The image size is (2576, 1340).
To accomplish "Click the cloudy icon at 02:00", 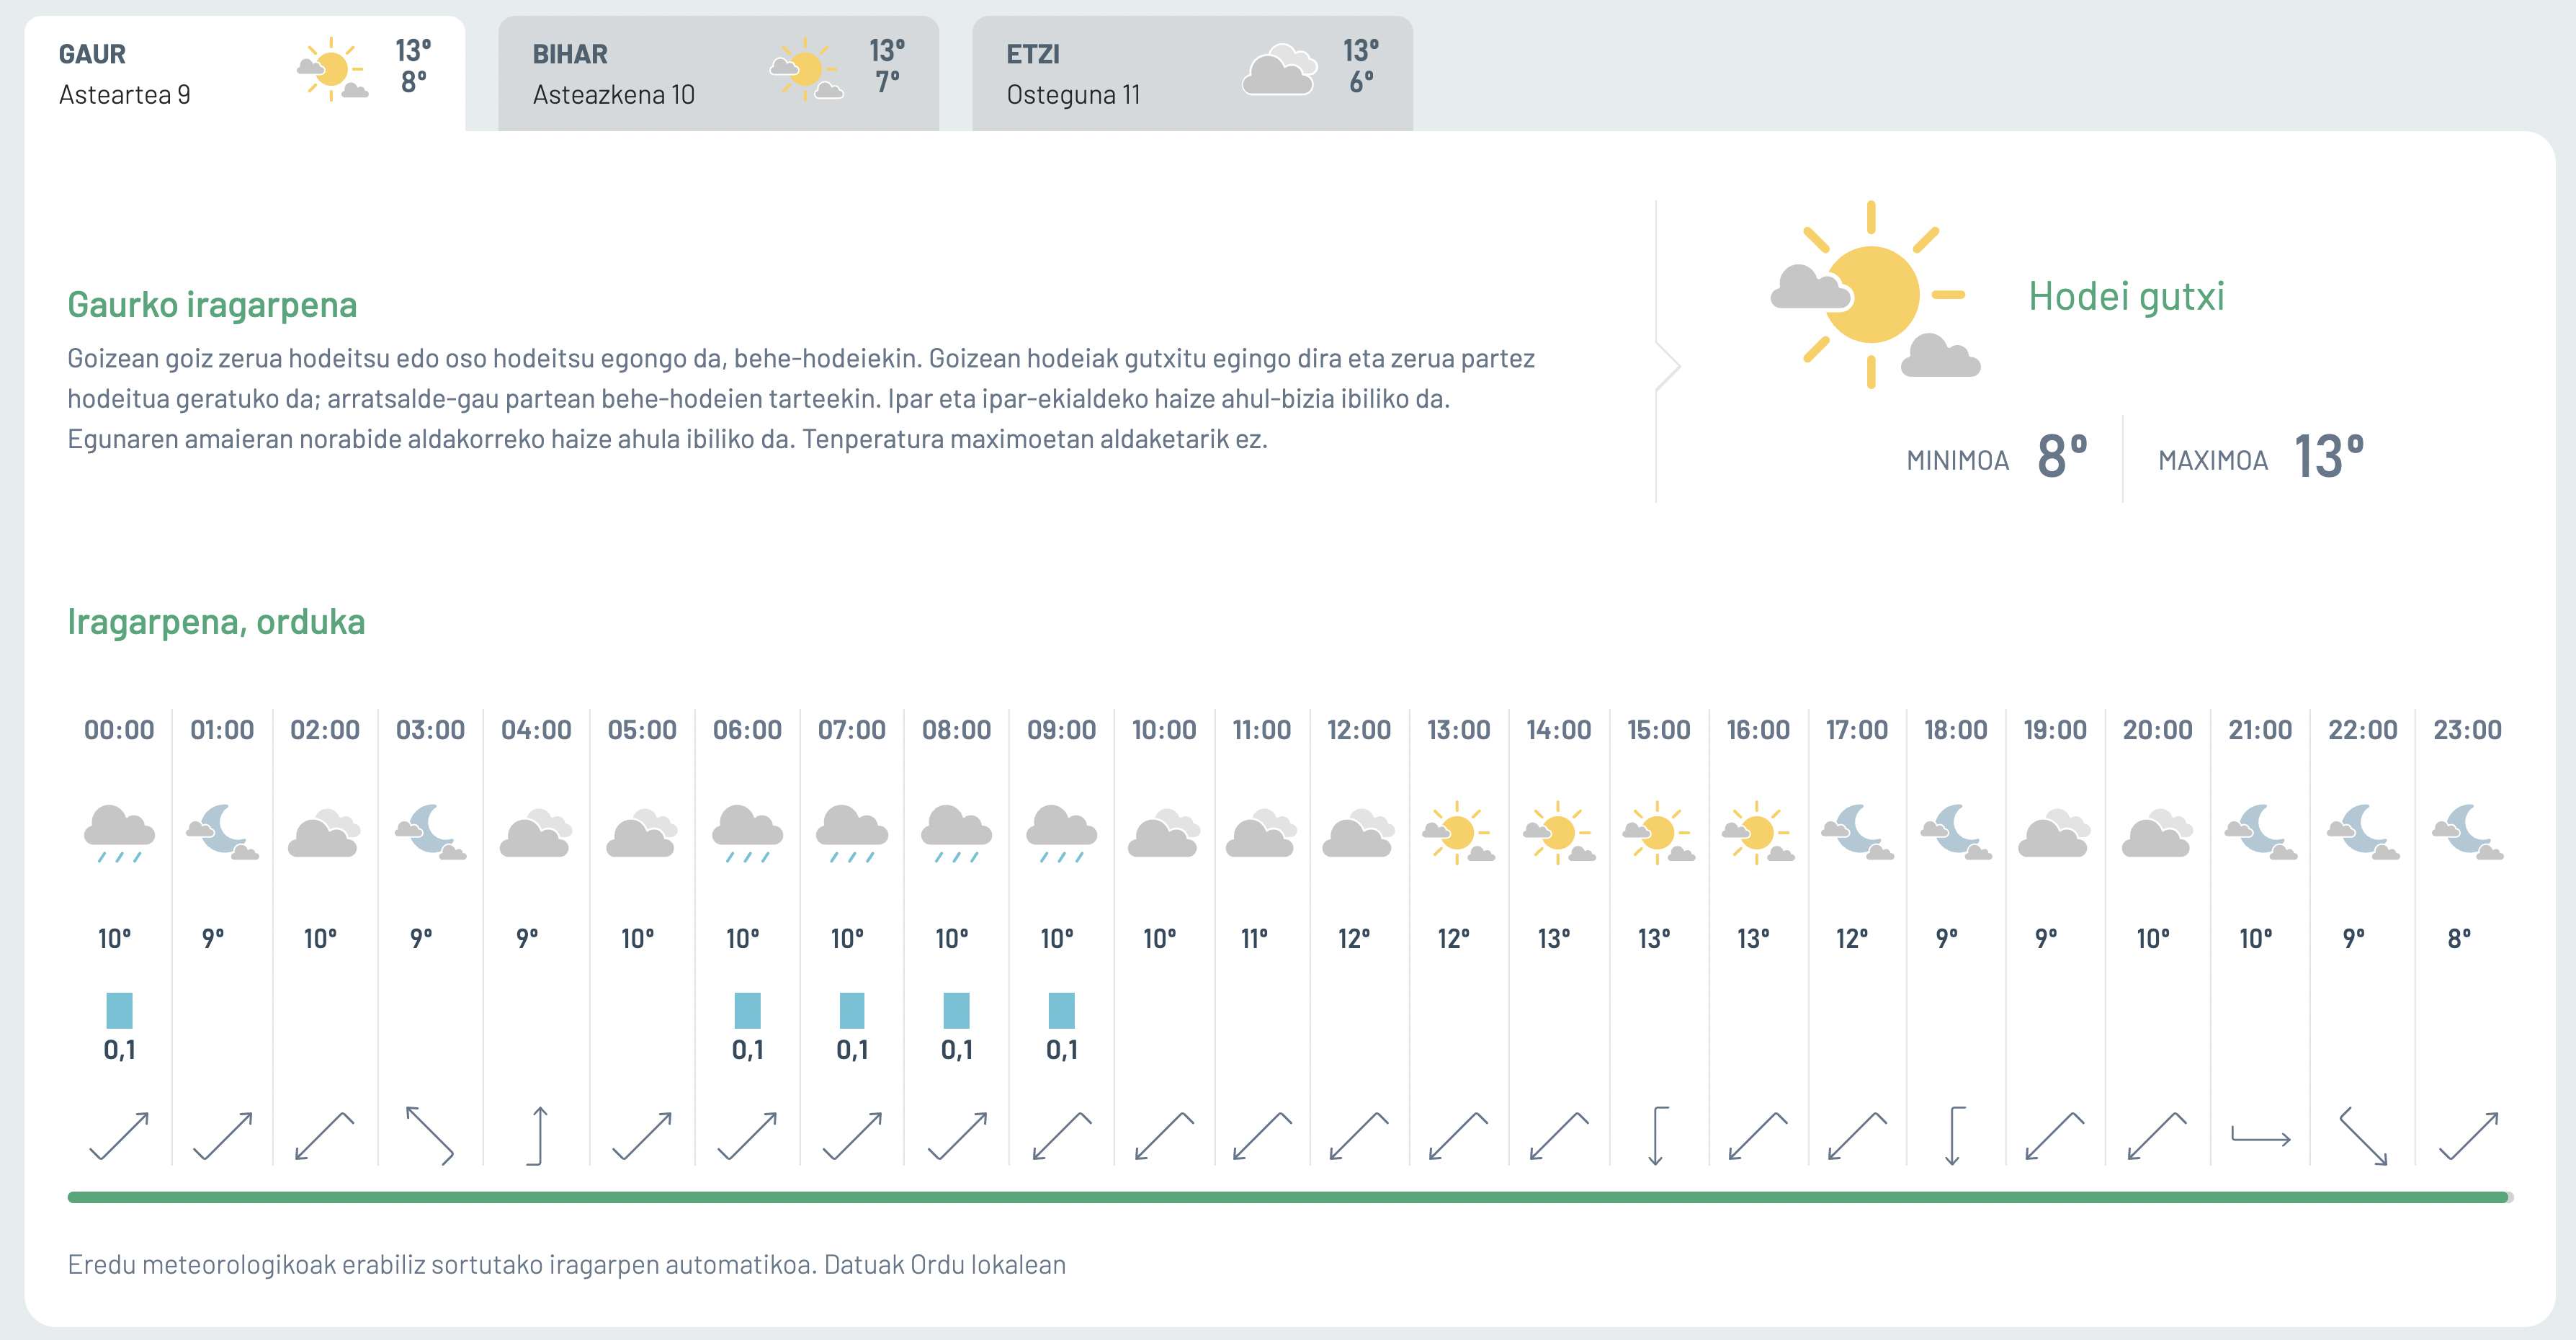I will tap(324, 833).
